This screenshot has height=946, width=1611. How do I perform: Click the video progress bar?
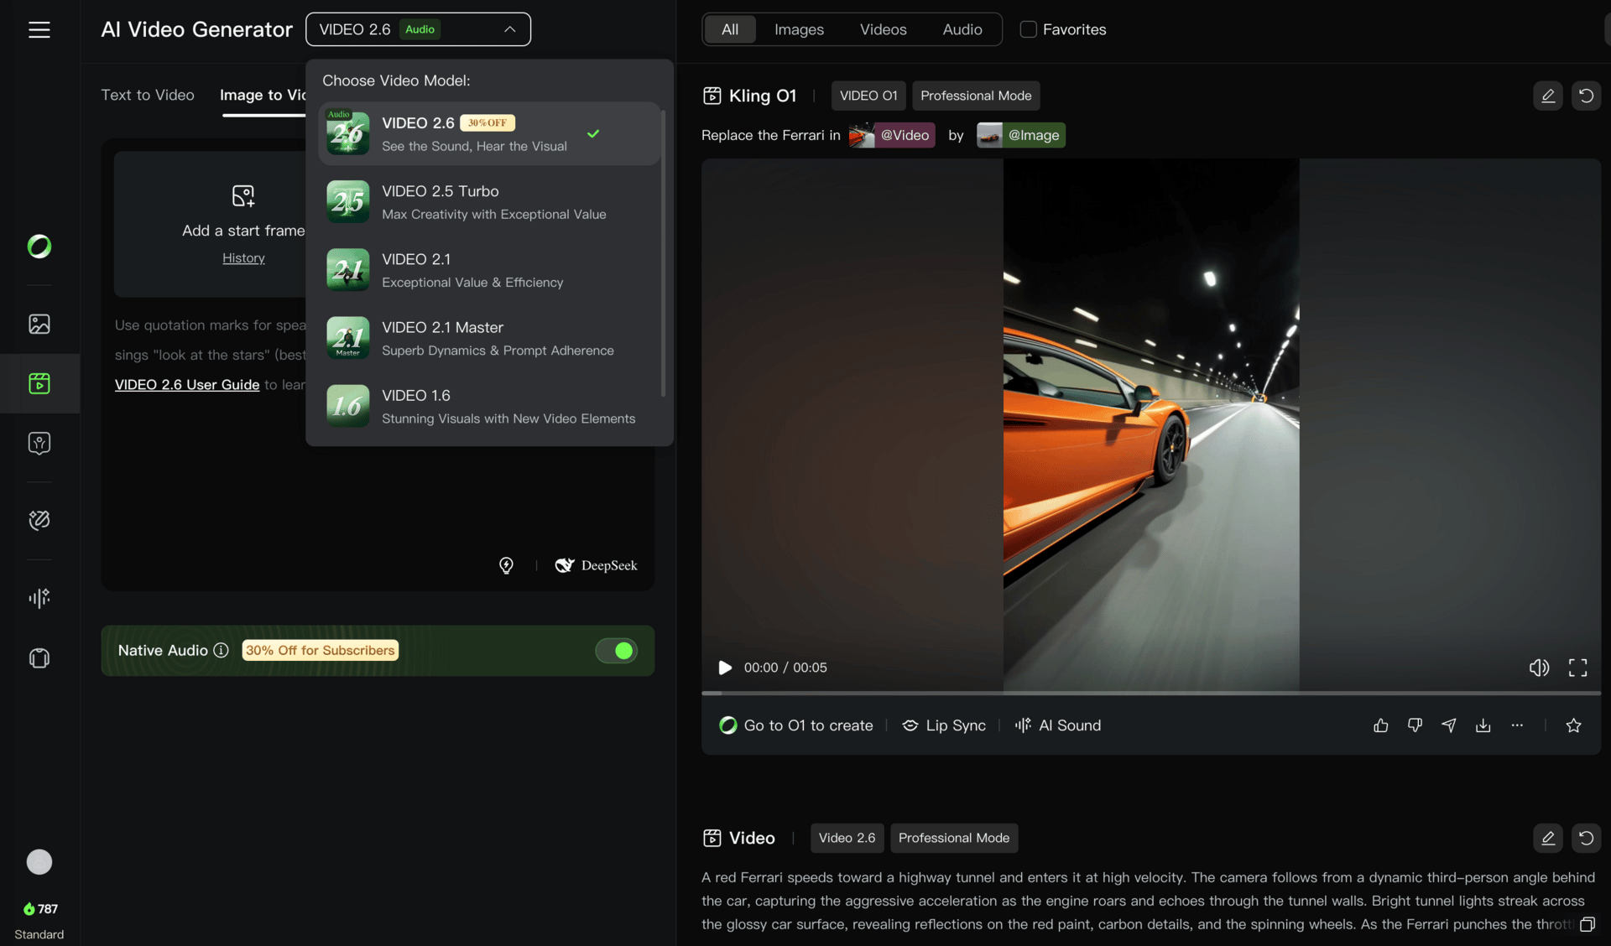[x=1151, y=694]
